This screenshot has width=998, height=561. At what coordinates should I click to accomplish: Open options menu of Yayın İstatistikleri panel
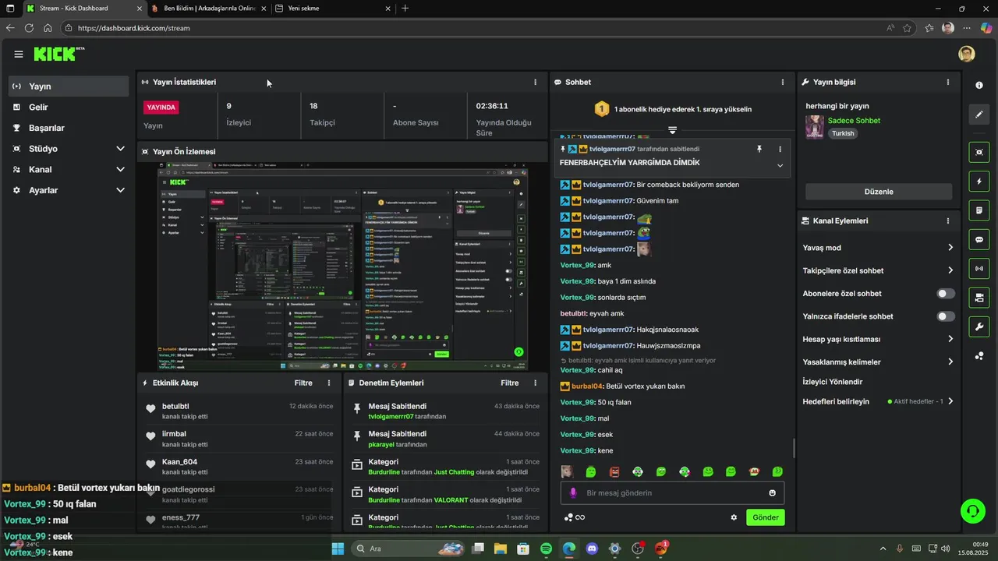(x=535, y=82)
